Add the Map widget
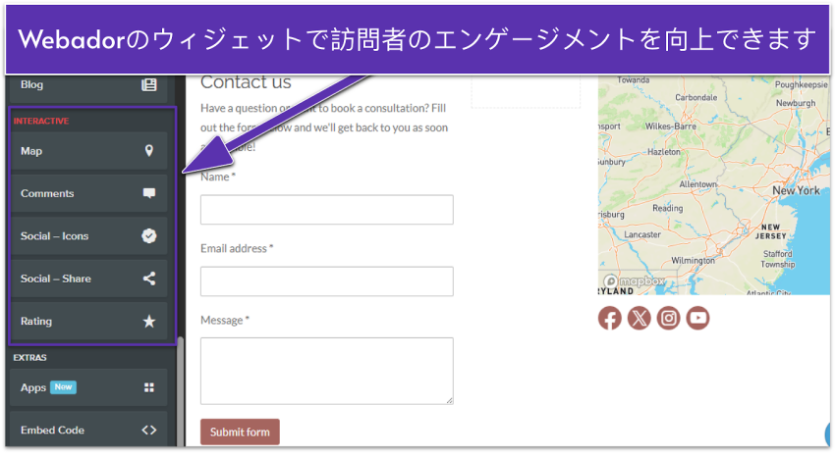835x457 pixels. (x=88, y=151)
